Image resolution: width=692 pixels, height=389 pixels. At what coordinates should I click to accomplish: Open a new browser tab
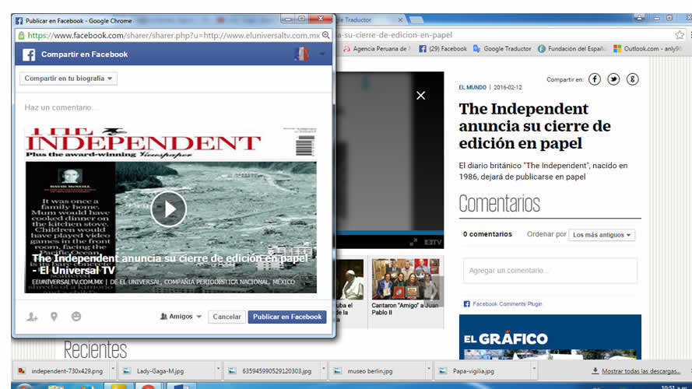click(x=416, y=20)
